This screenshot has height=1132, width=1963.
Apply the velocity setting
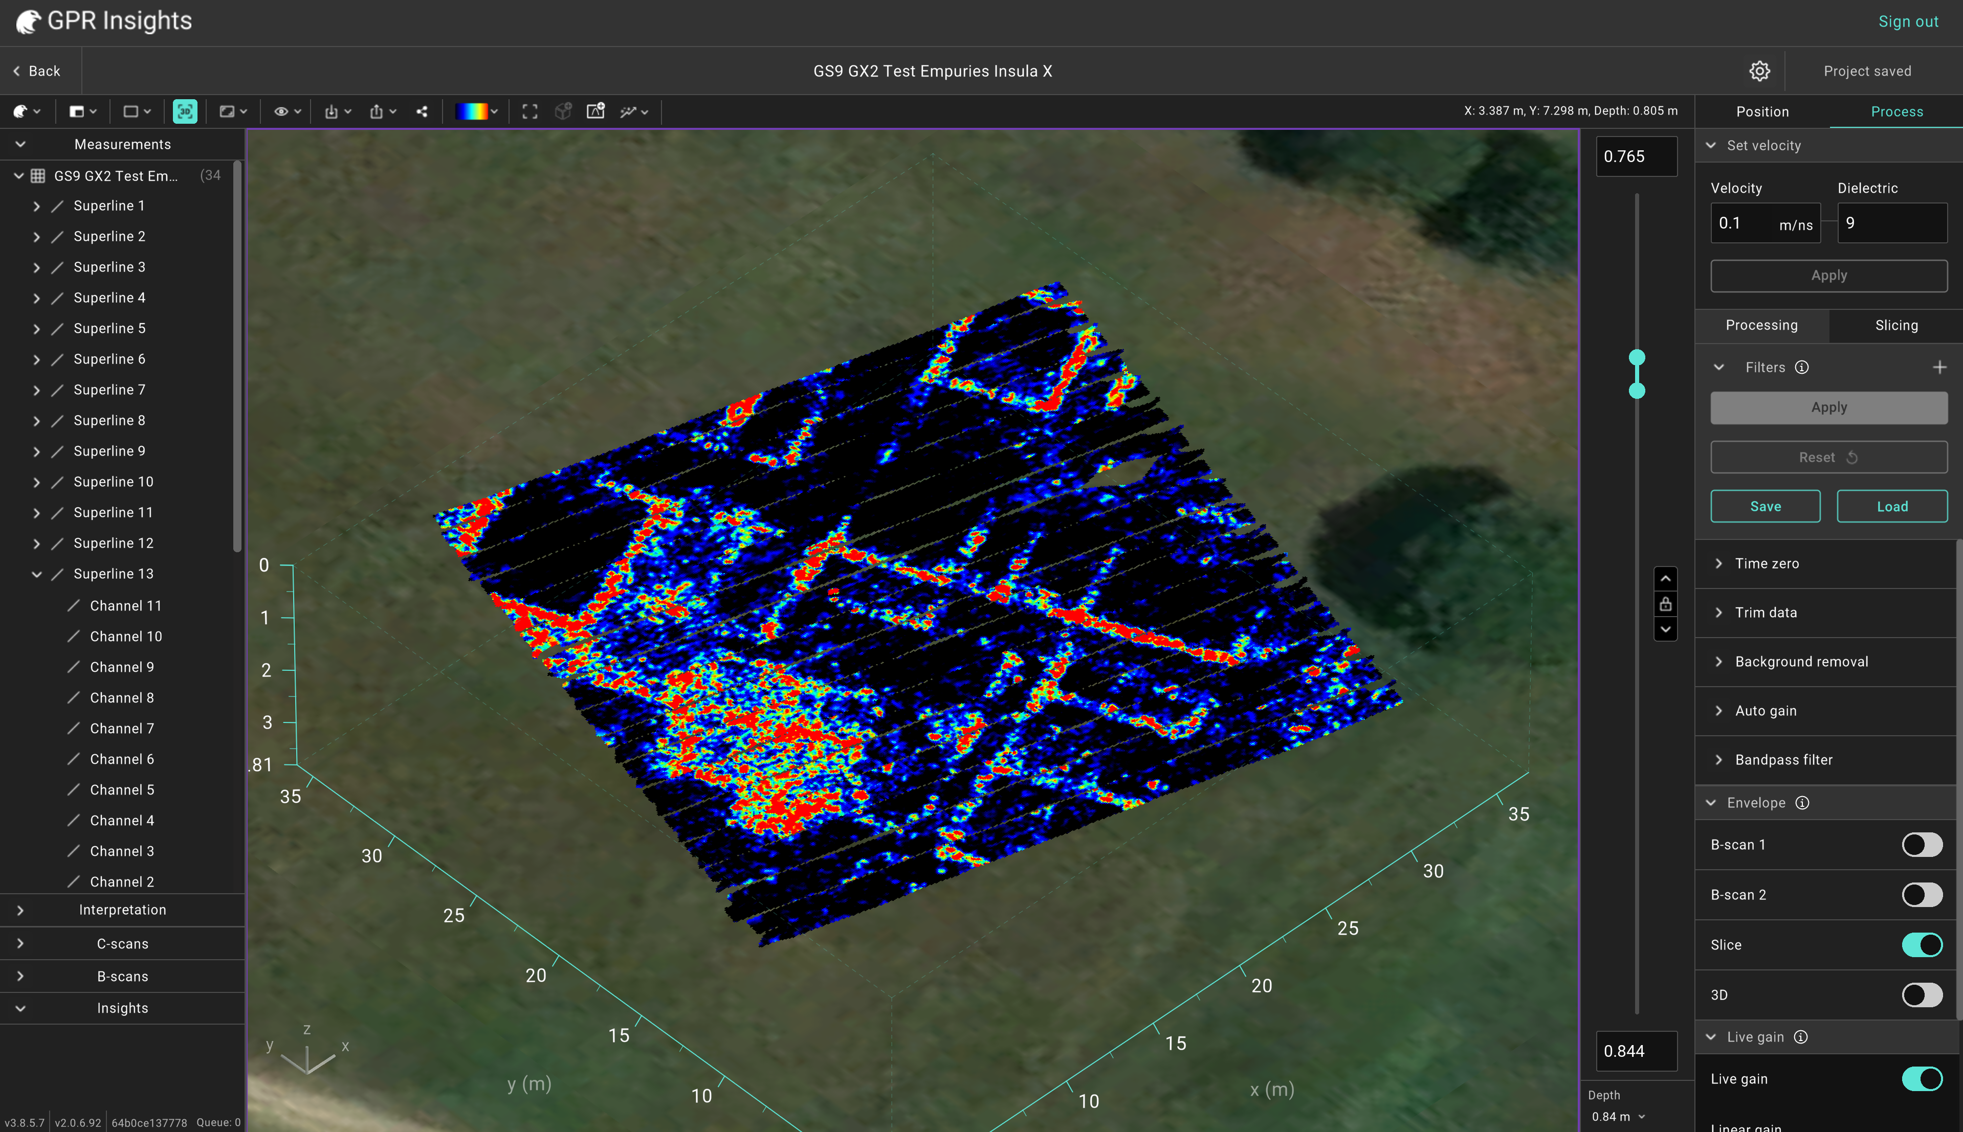click(1828, 275)
